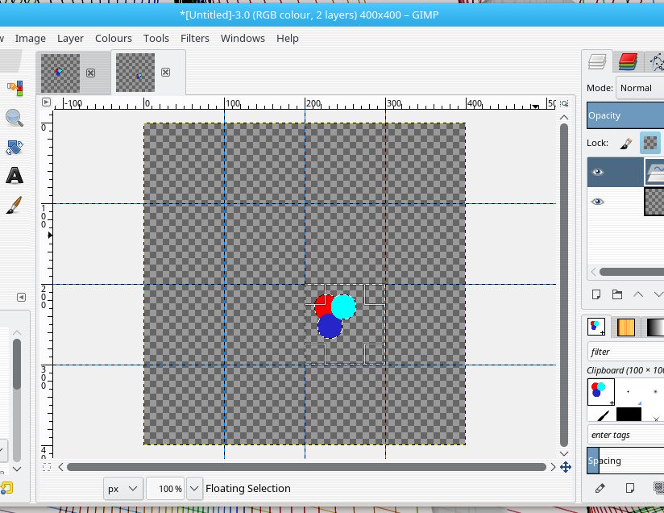Screen dimensions: 664x513
Task: Close the first image tab
Action: (x=90, y=73)
